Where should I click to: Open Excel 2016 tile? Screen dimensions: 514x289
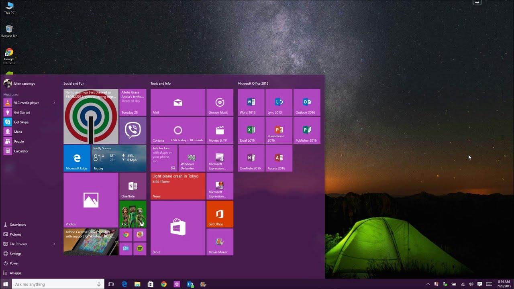pos(251,130)
